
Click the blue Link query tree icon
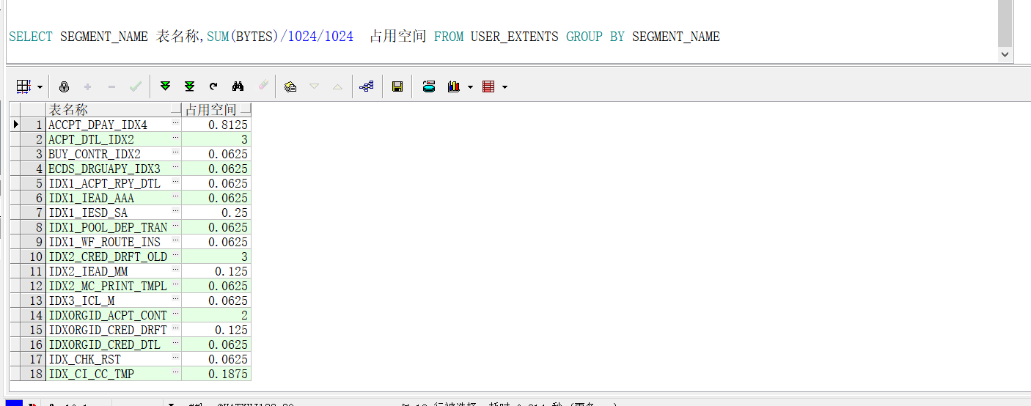click(x=367, y=86)
